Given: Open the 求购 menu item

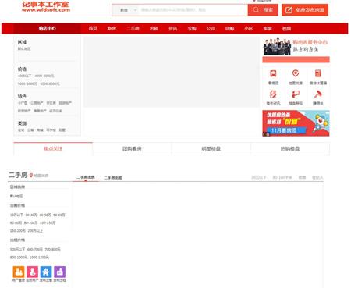Looking at the screenshot, I should coord(192,28).
